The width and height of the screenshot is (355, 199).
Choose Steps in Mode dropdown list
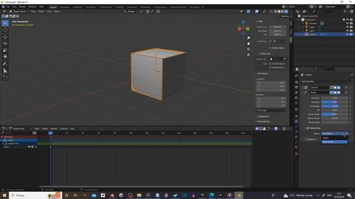tap(334, 138)
